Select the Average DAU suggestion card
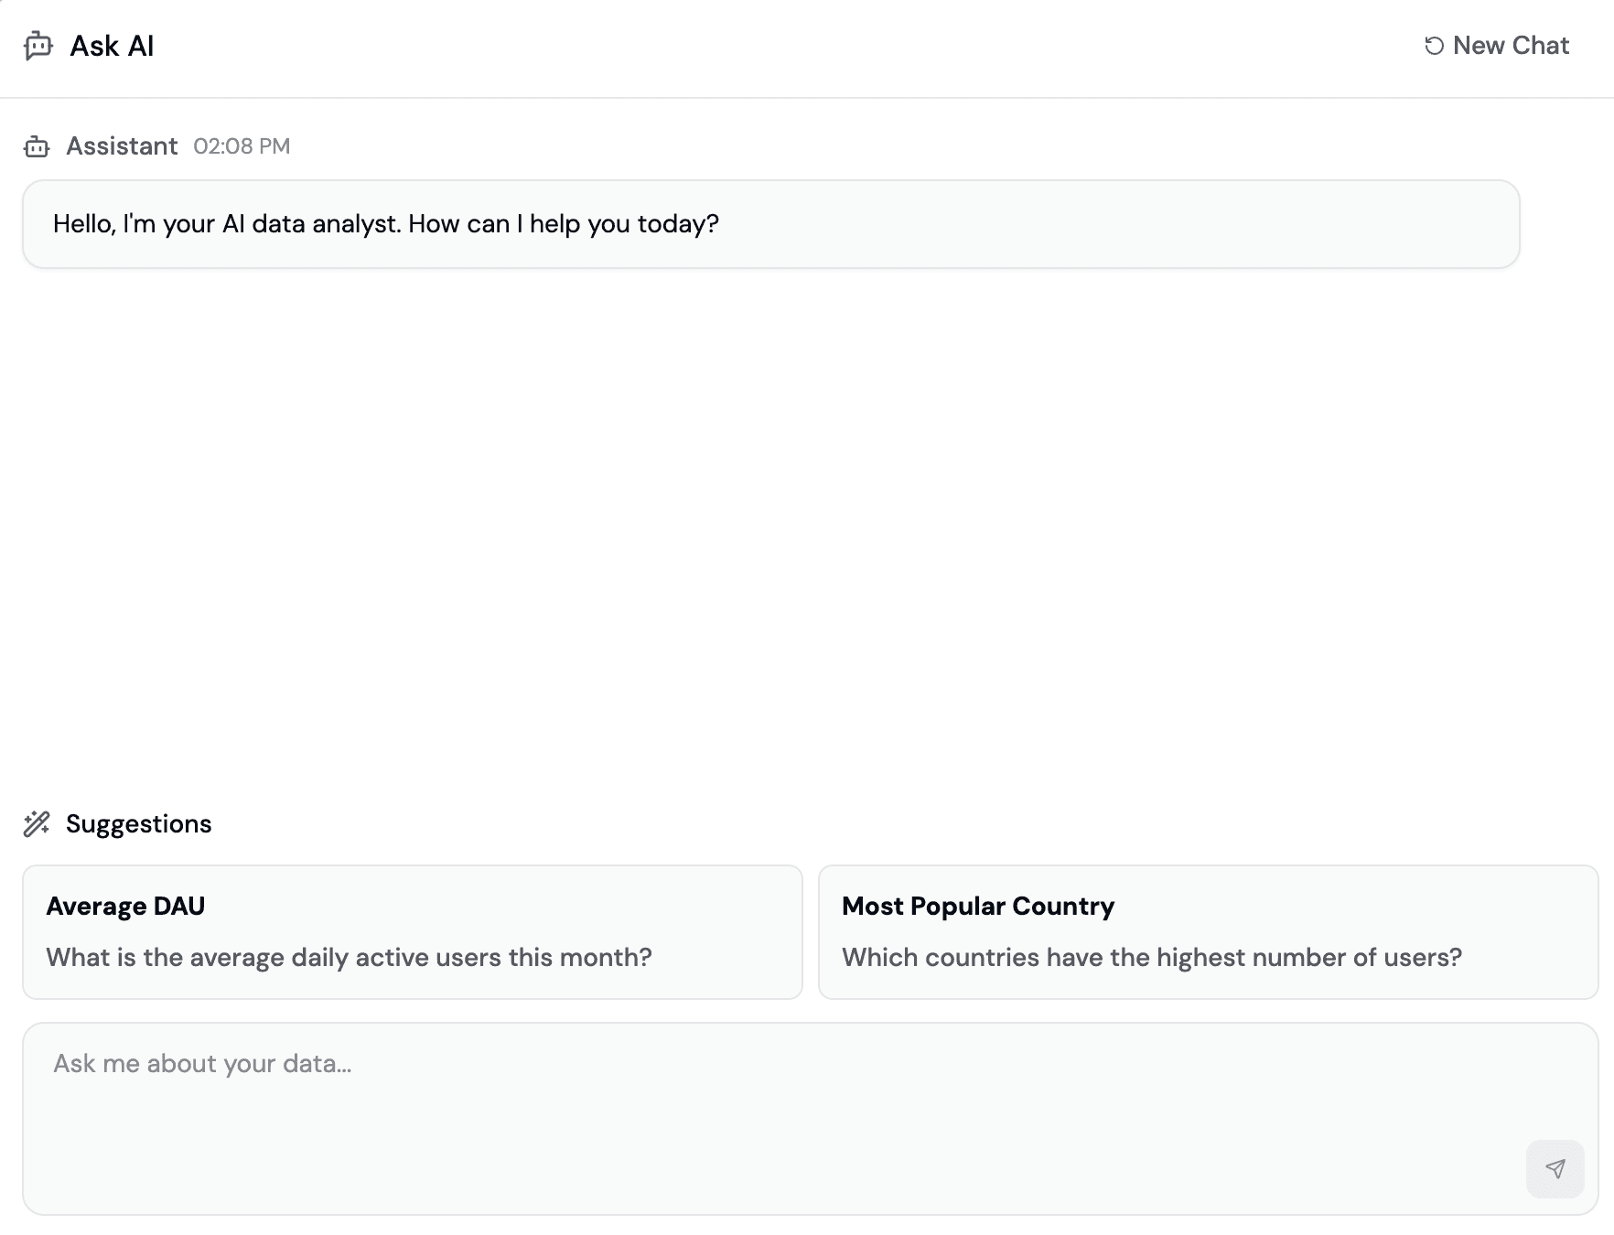Image resolution: width=1614 pixels, height=1235 pixels. pos(412,931)
